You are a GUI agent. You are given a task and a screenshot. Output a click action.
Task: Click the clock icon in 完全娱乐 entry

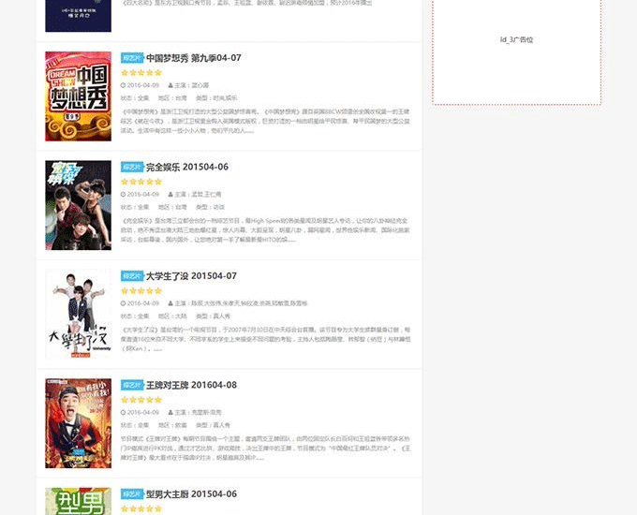click(x=123, y=195)
